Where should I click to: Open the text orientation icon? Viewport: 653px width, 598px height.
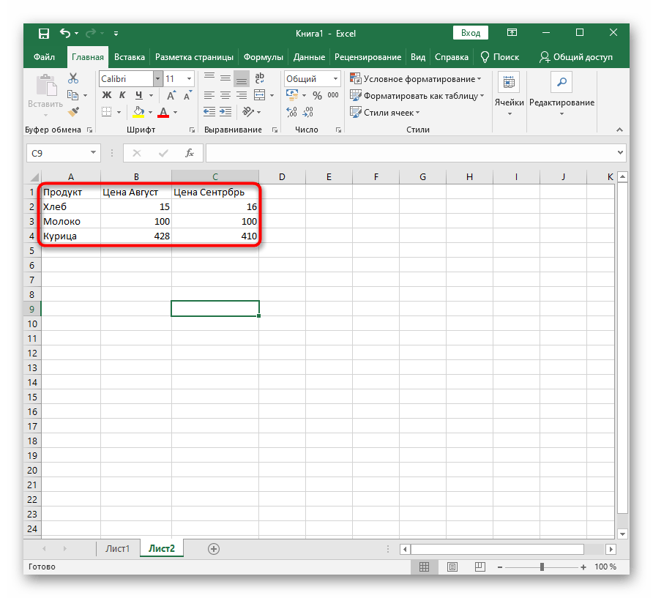click(248, 111)
